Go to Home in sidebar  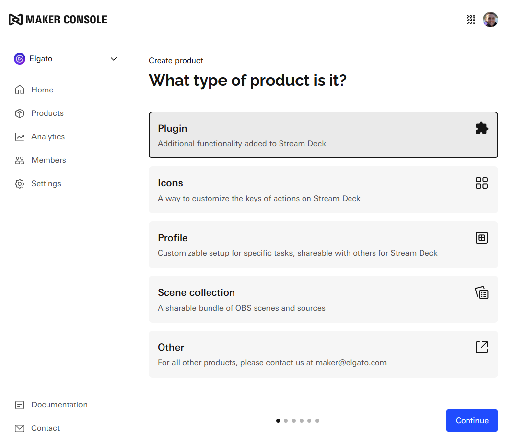42,90
